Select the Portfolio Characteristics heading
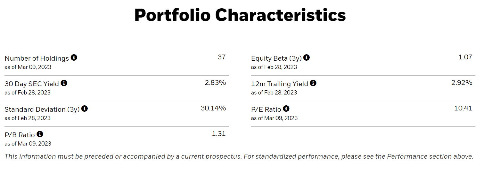The width and height of the screenshot is (484, 173). coord(240,15)
